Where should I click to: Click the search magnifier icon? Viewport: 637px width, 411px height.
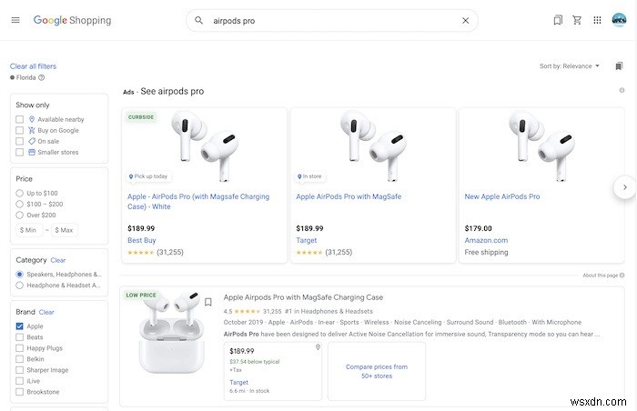point(199,20)
